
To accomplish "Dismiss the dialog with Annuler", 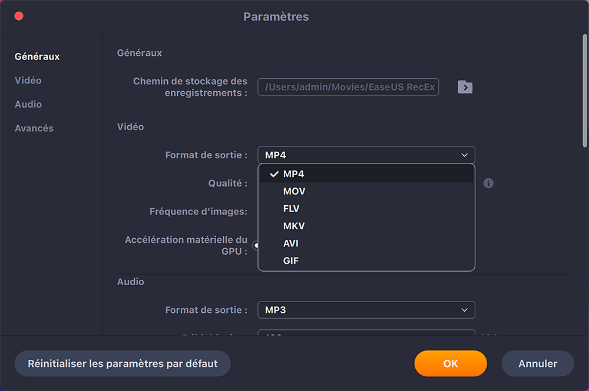I will coord(538,363).
